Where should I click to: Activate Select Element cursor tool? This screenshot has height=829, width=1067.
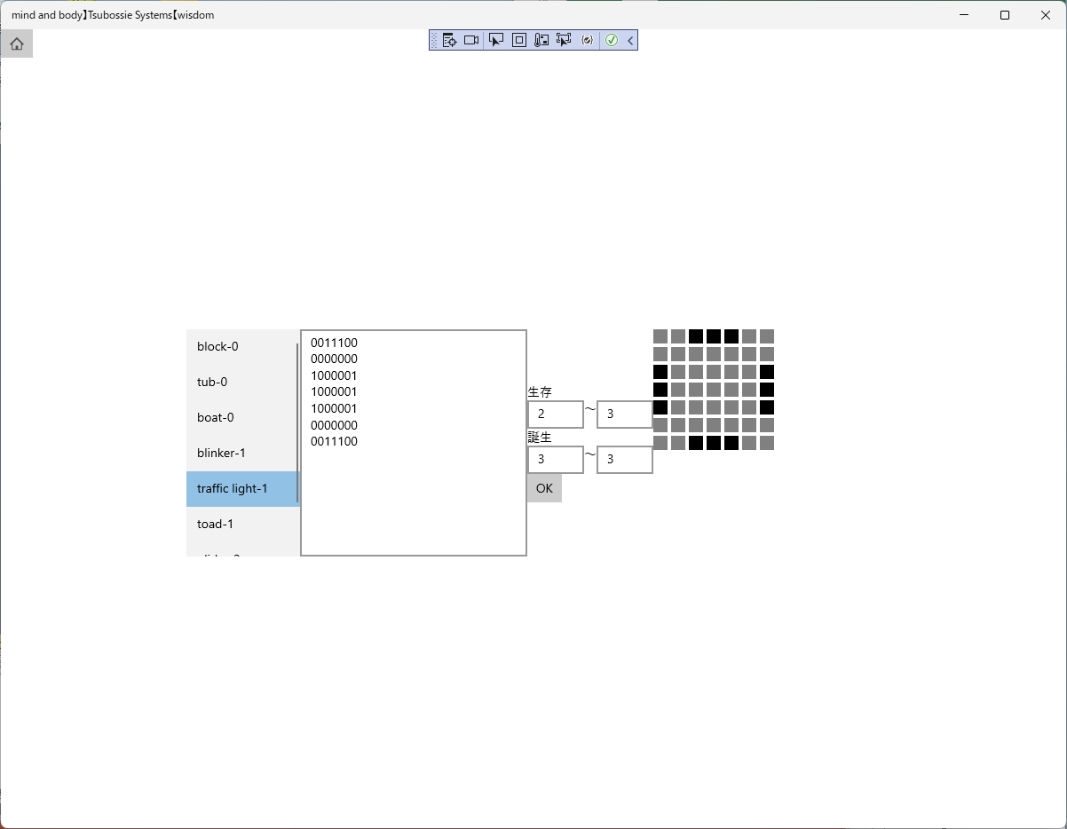(x=496, y=40)
